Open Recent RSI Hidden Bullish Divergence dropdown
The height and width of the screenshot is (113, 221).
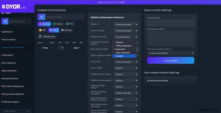coord(126,99)
